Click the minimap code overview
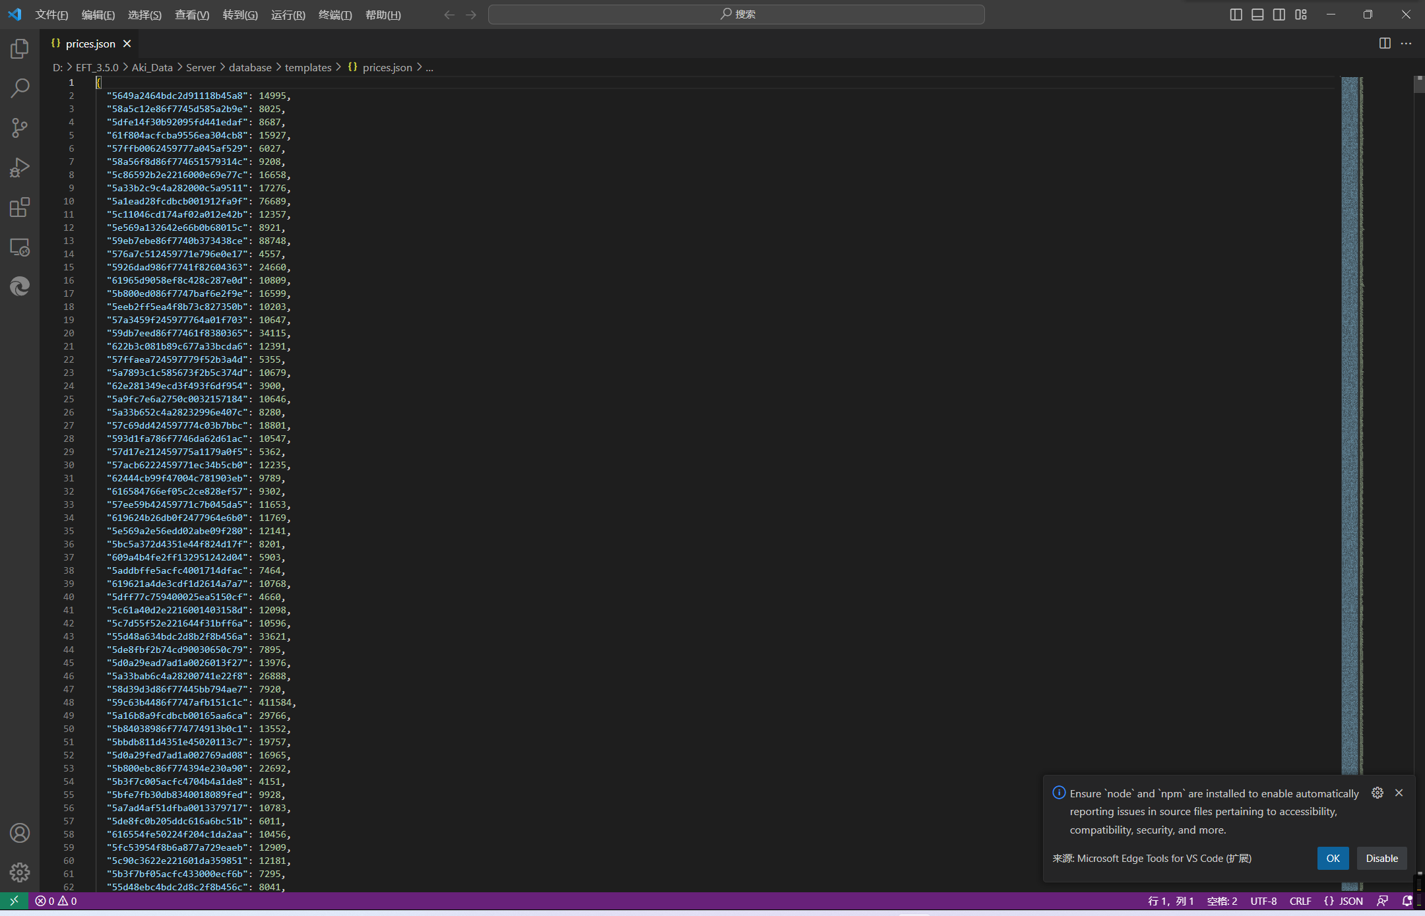The image size is (1425, 916). (1352, 396)
